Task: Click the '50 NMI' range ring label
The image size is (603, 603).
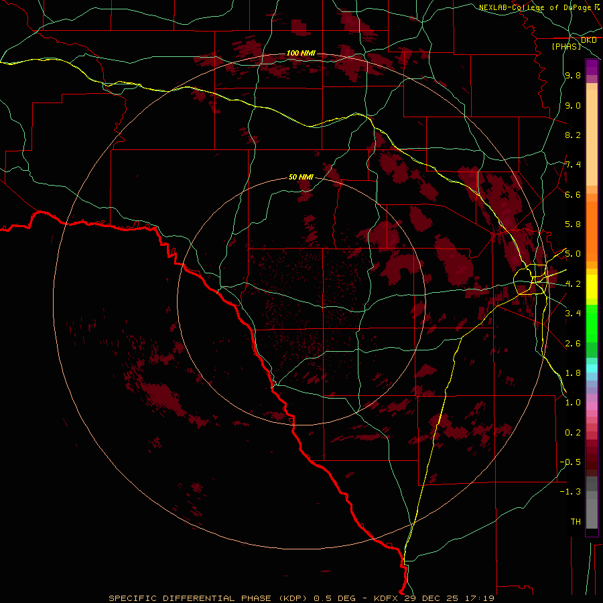Action: coord(301,177)
